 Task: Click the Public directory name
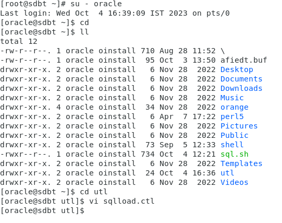coord(235,135)
